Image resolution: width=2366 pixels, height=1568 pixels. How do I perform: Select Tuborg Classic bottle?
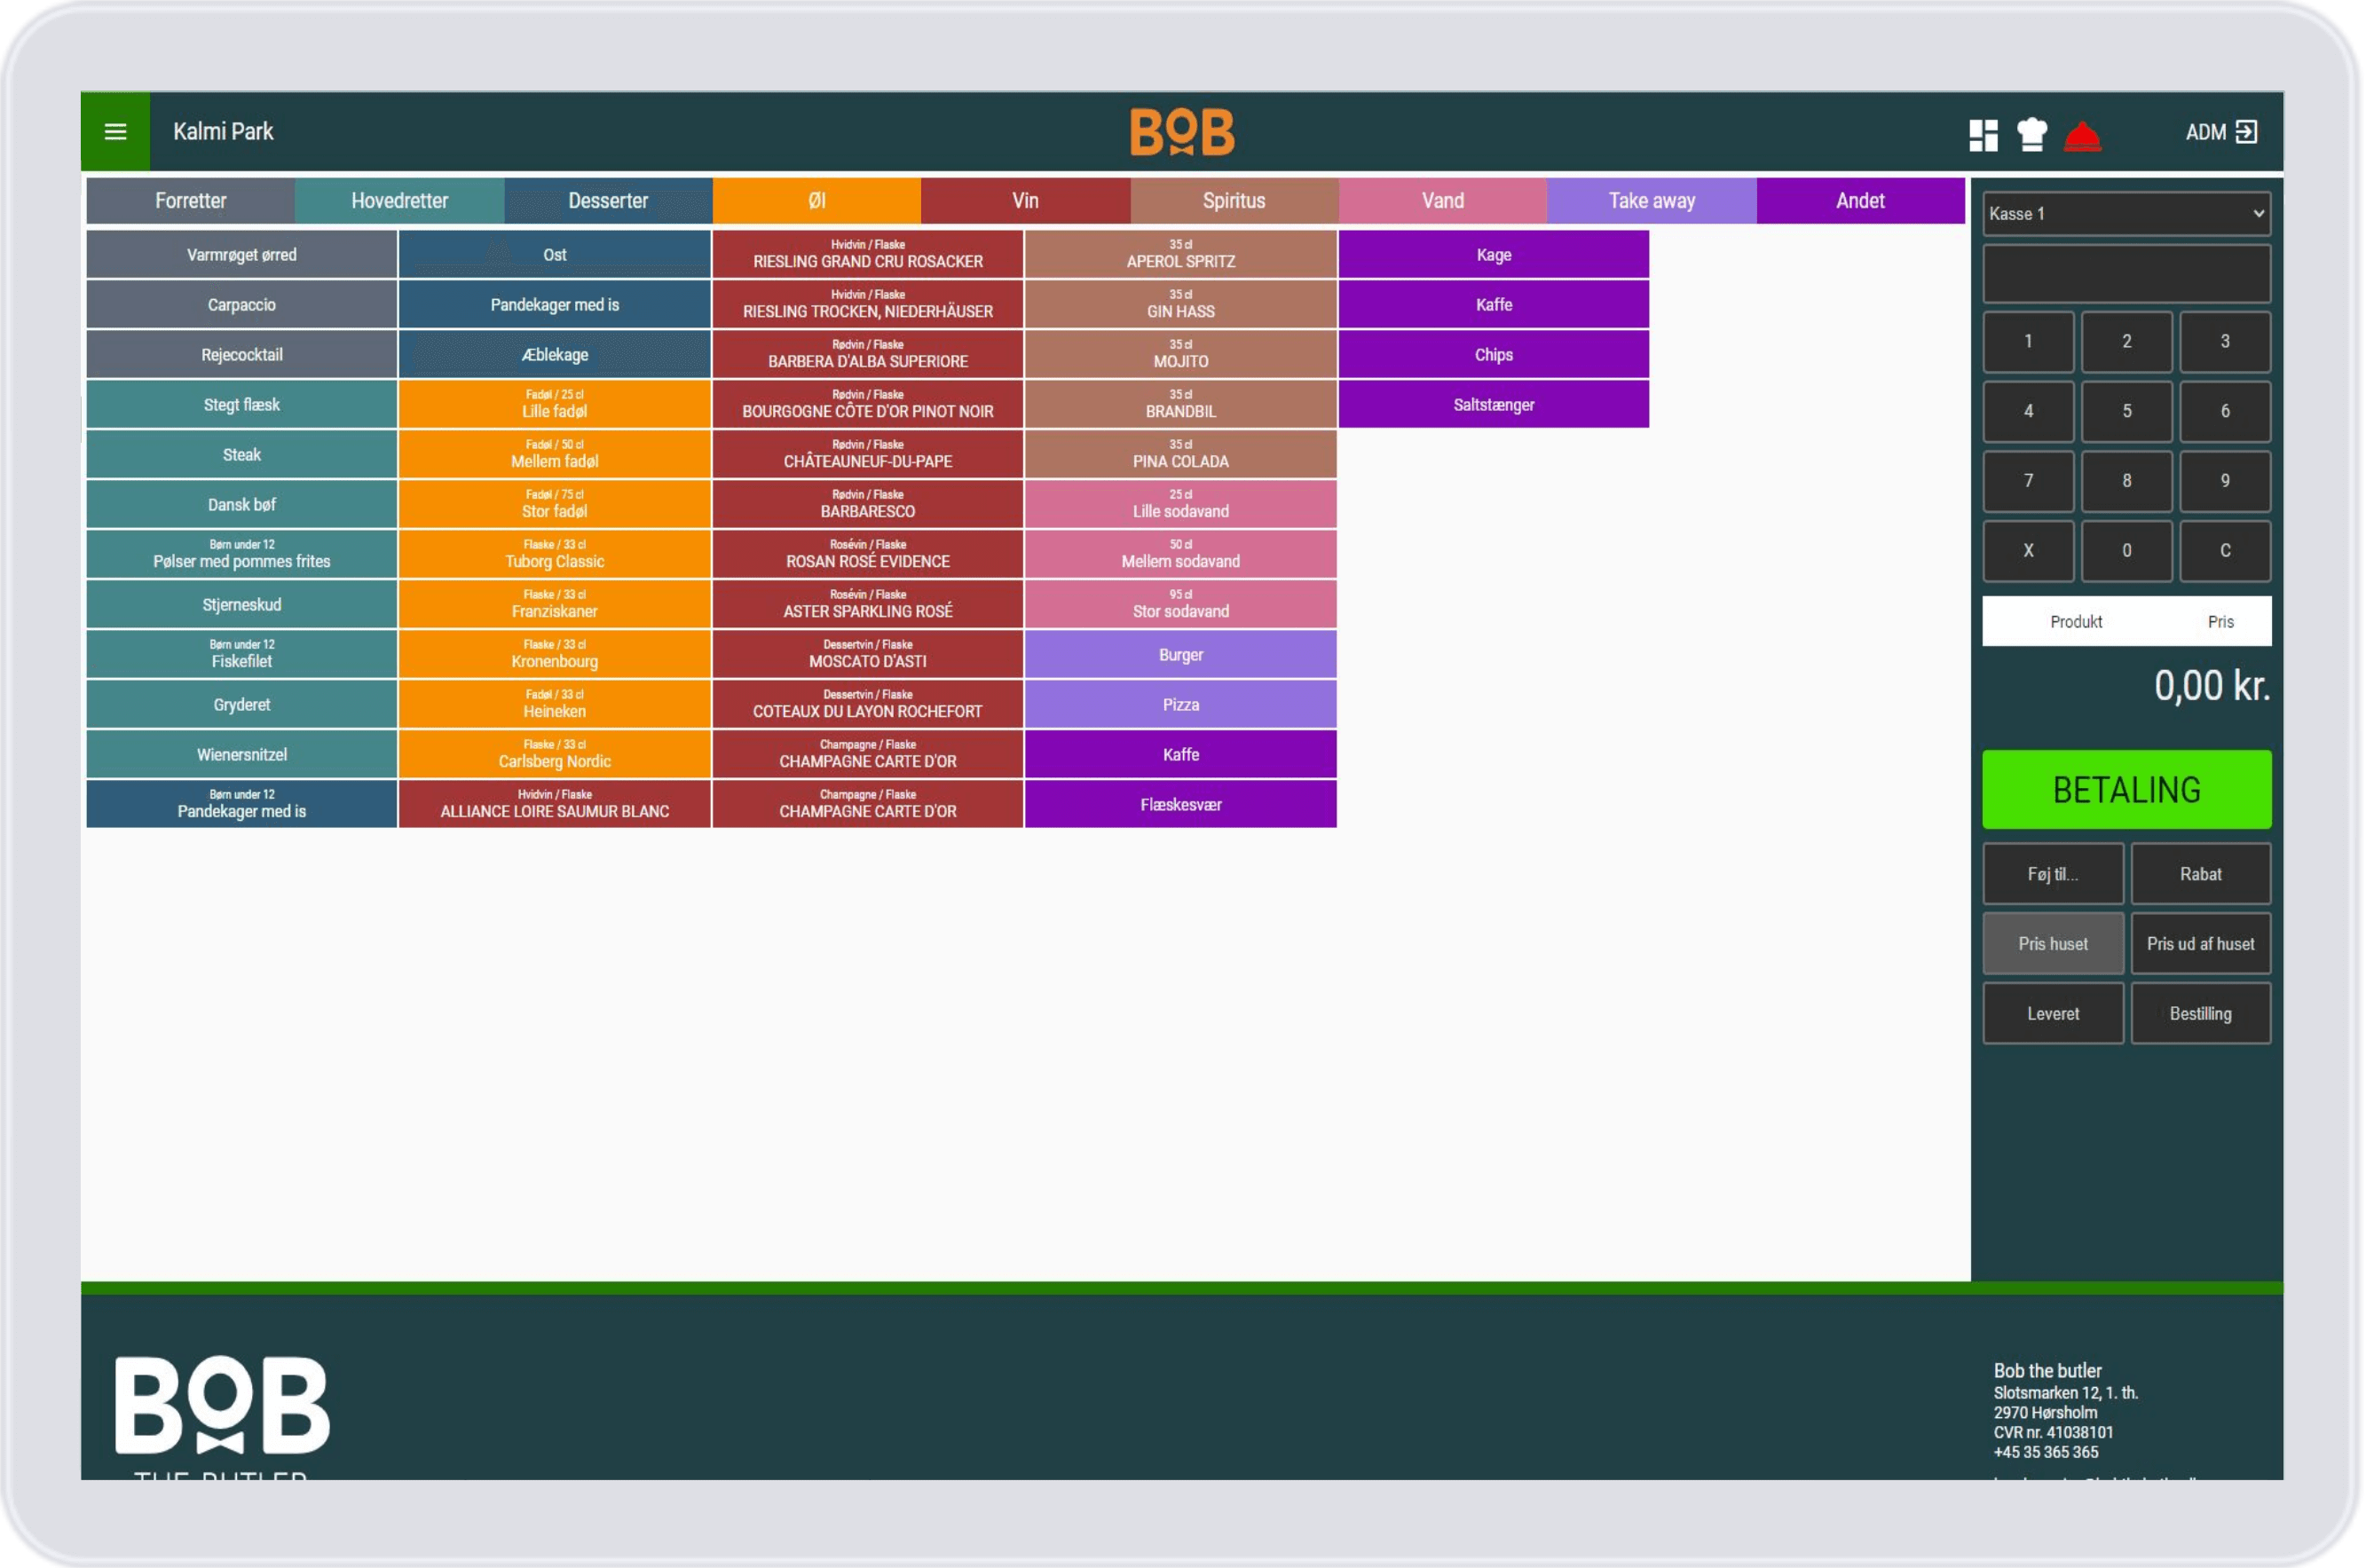[x=555, y=555]
